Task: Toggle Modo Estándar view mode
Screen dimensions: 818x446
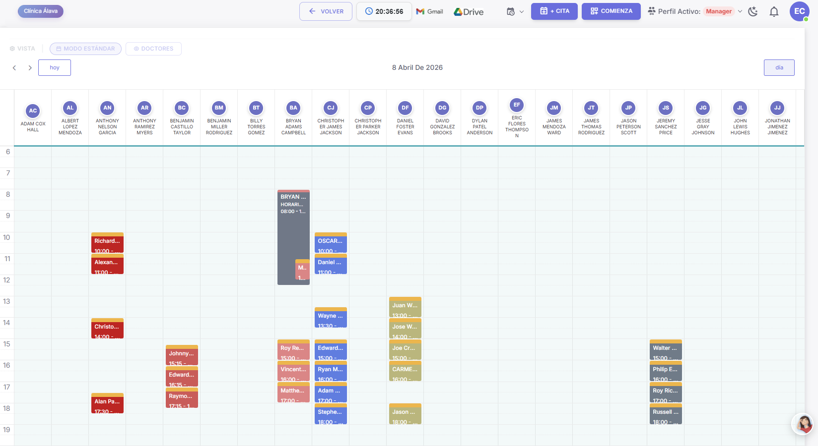Action: (x=85, y=49)
